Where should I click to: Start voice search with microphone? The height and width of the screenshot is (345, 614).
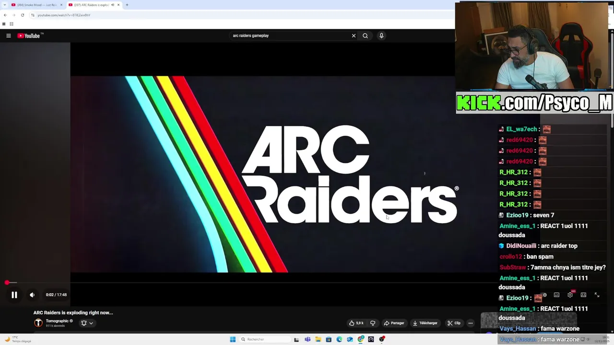pyautogui.click(x=381, y=35)
